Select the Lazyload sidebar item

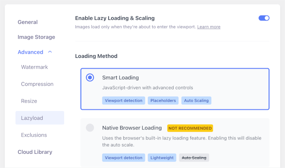[32, 118]
